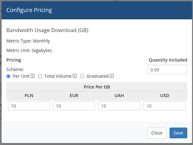Click the info icon next to Graduated

(112, 76)
